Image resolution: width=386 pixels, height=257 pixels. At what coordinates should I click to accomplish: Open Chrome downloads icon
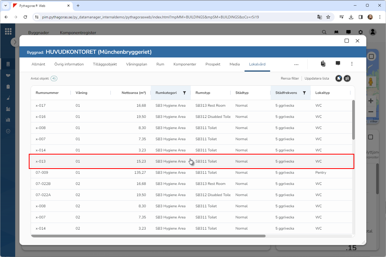(351, 17)
